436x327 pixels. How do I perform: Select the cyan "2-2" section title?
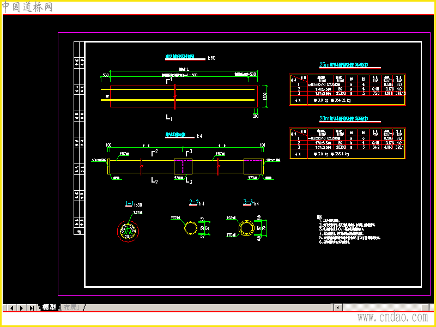193,203
